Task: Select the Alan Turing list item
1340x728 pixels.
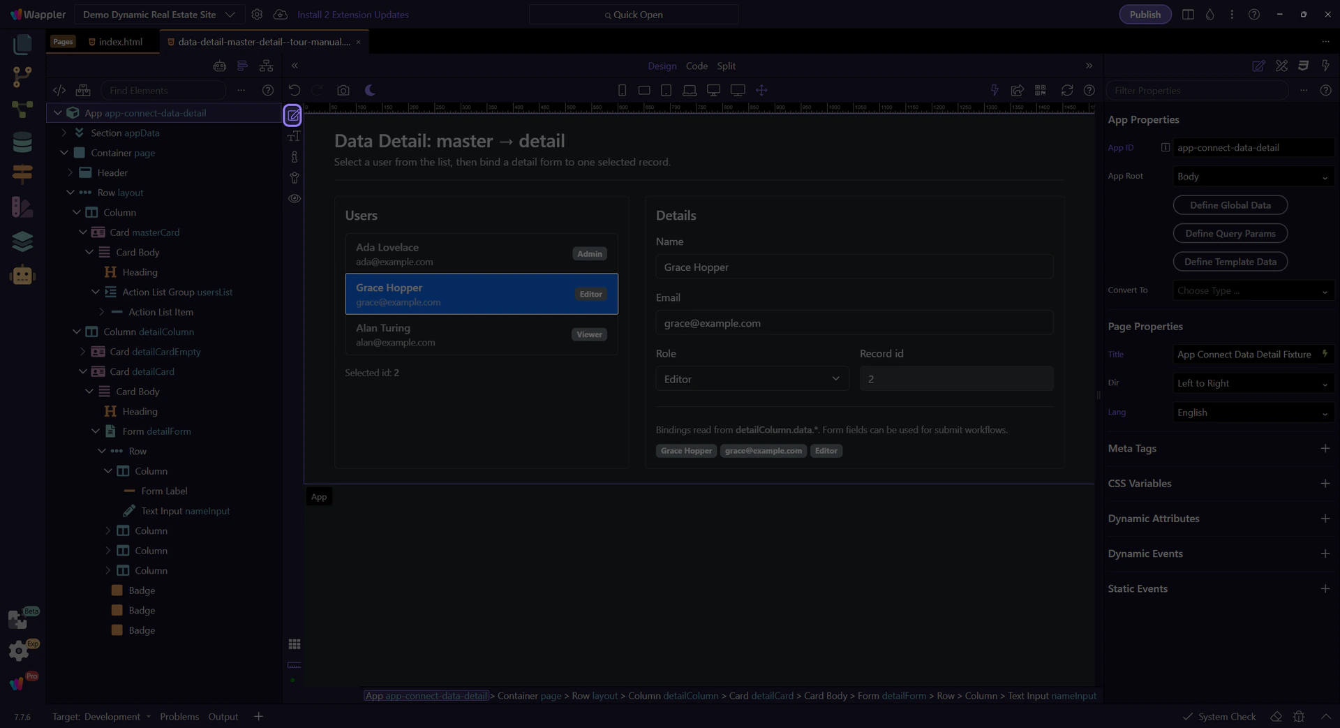Action: [481, 334]
